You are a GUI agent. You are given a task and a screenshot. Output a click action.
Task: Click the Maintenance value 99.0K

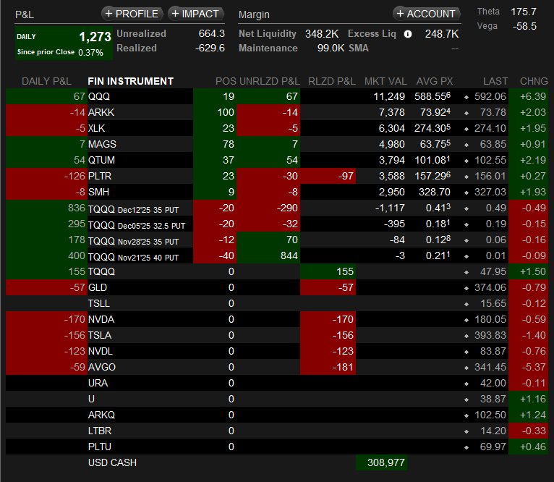331,48
